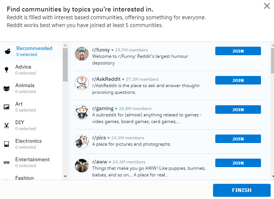Click the Finish button
Viewport: 274px width, 199px height.
[x=242, y=190]
